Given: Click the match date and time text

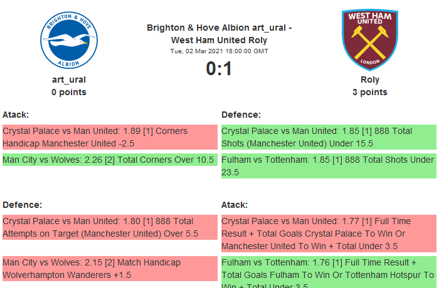Looking at the screenshot, I should [x=219, y=51].
